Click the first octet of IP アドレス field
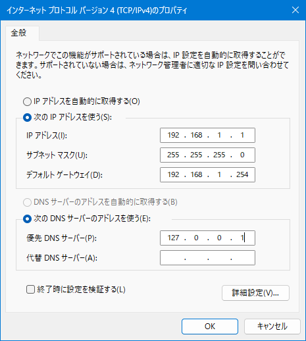306x341 pixels. [173, 135]
